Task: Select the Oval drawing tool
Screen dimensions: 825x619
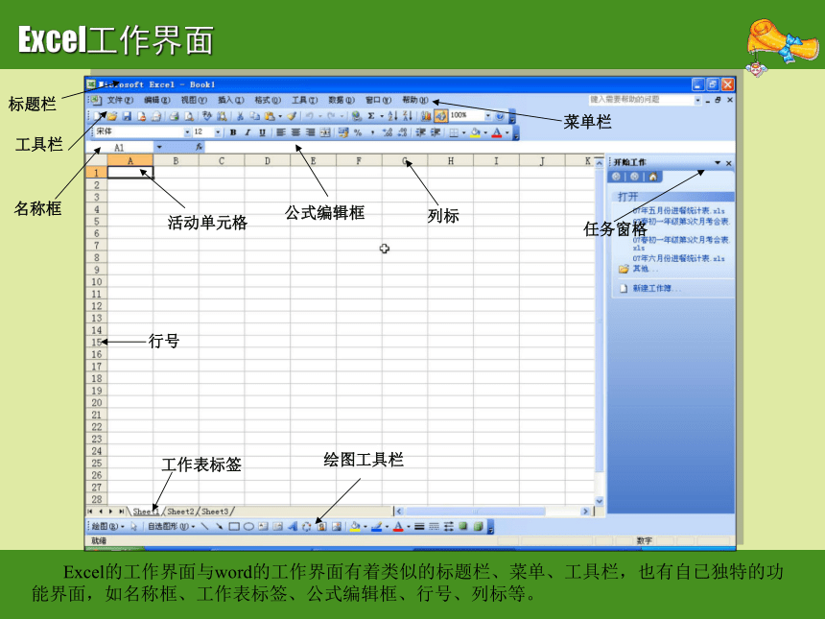Action: point(248,526)
